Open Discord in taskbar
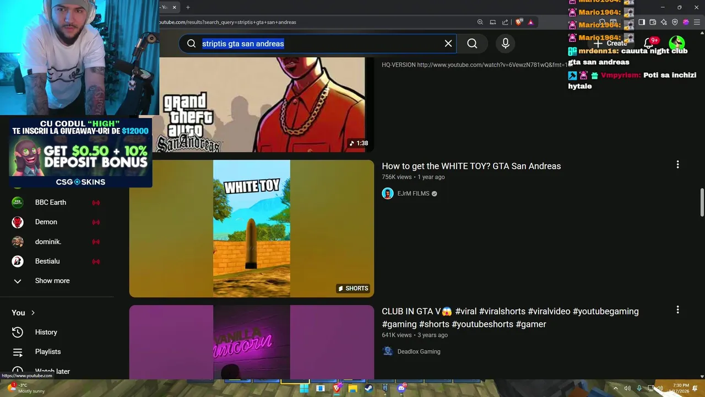Image resolution: width=705 pixels, height=397 pixels. pos(402,388)
